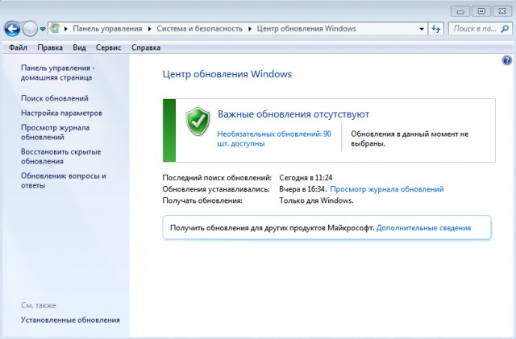Viewport: 516px width, 339px height.
Task: Go to Панель управления breadcrumb
Action: click(107, 29)
